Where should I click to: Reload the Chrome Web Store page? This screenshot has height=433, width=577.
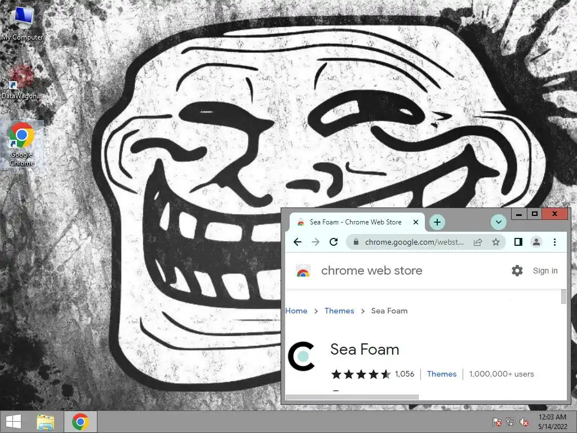coord(334,242)
